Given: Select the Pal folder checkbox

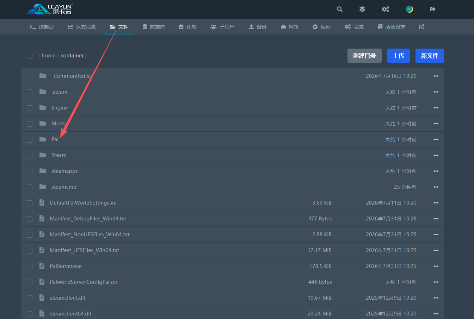Looking at the screenshot, I should (30, 140).
